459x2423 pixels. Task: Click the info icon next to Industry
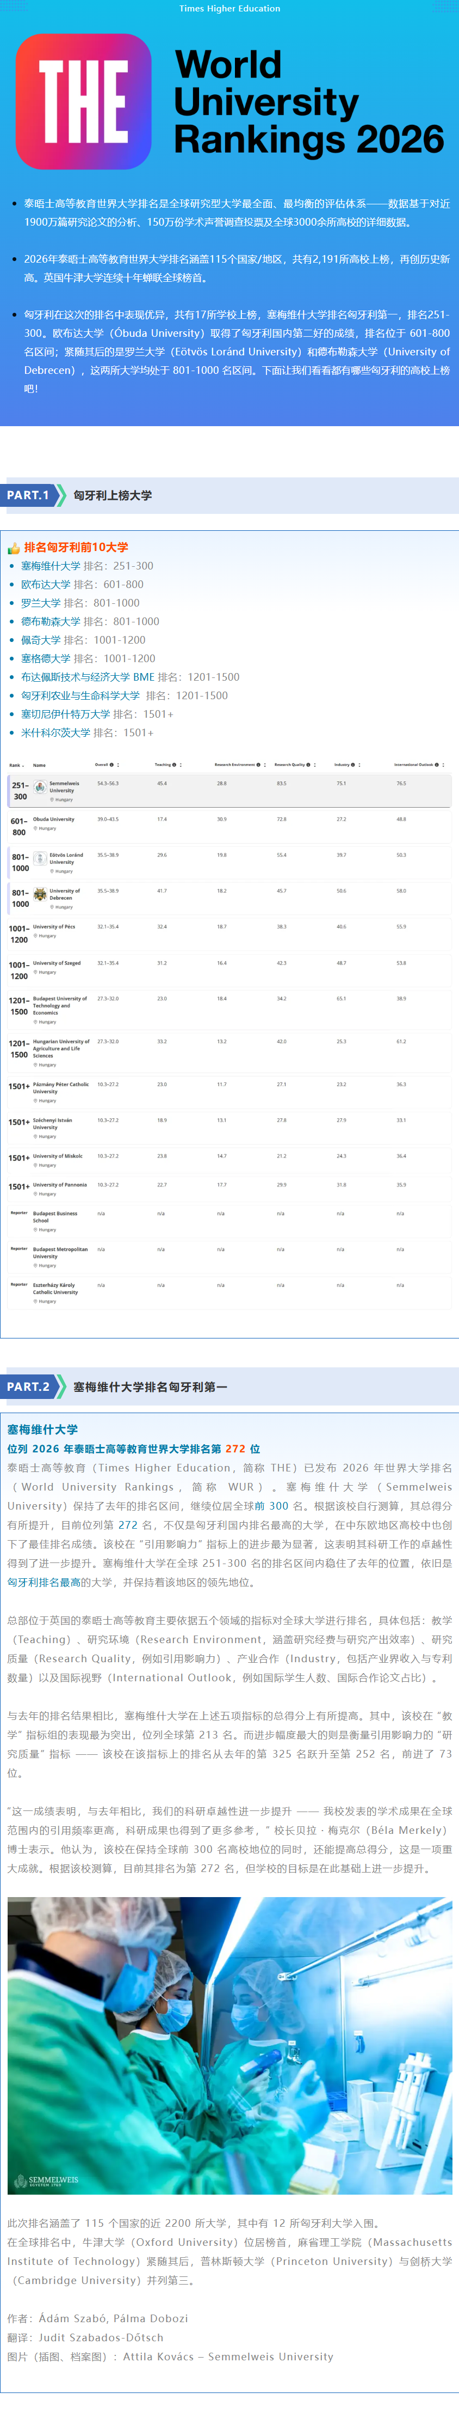coord(353,765)
